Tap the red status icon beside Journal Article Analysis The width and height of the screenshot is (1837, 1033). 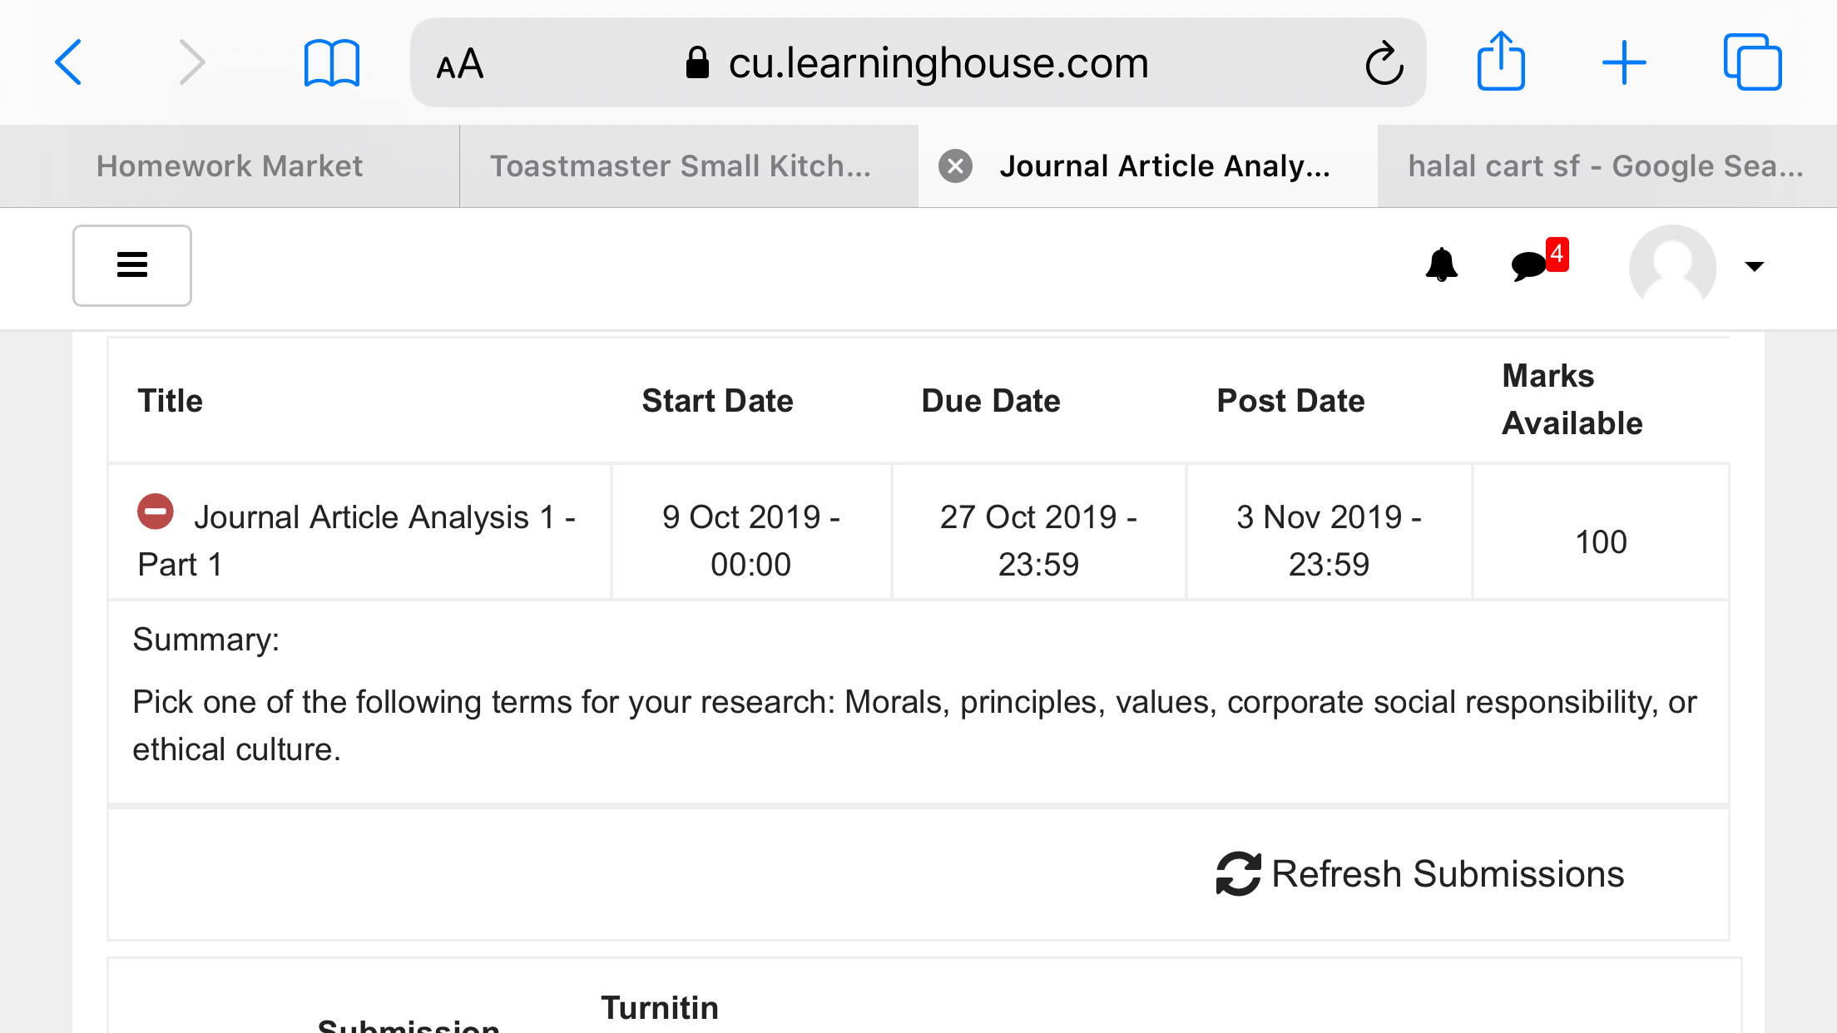pyautogui.click(x=156, y=512)
